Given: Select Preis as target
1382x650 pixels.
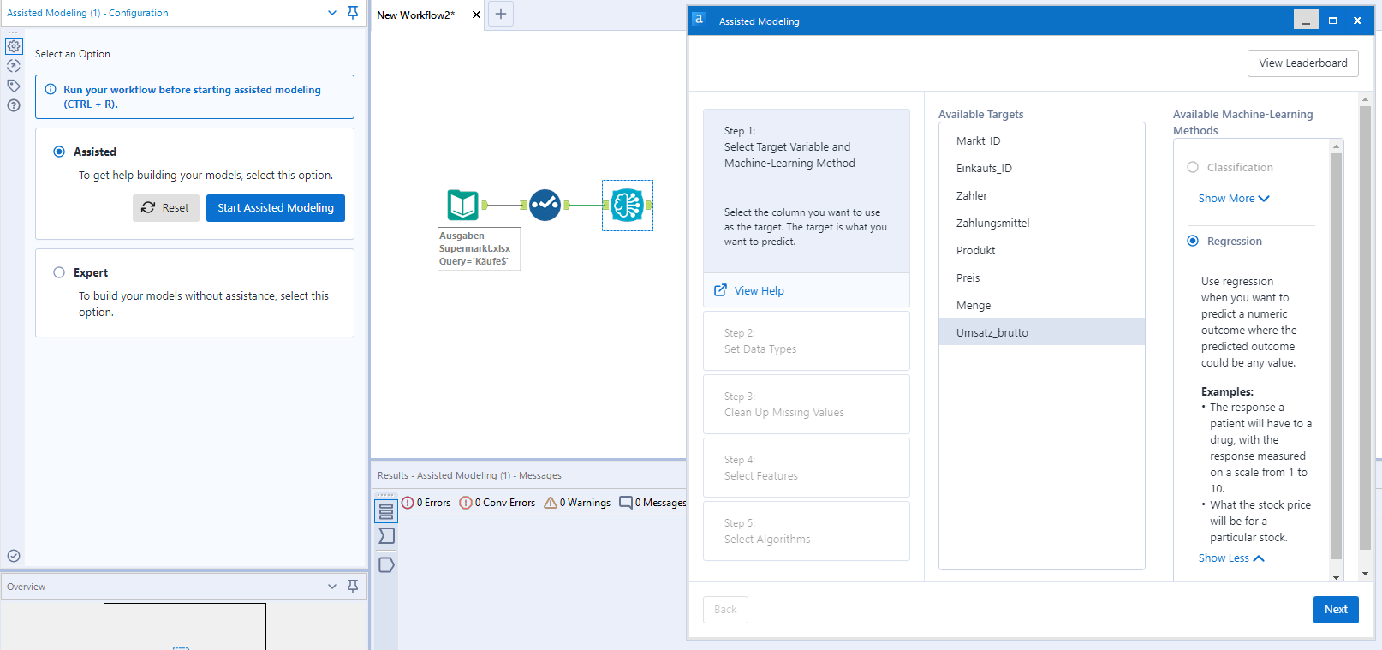Looking at the screenshot, I should click(1042, 278).
